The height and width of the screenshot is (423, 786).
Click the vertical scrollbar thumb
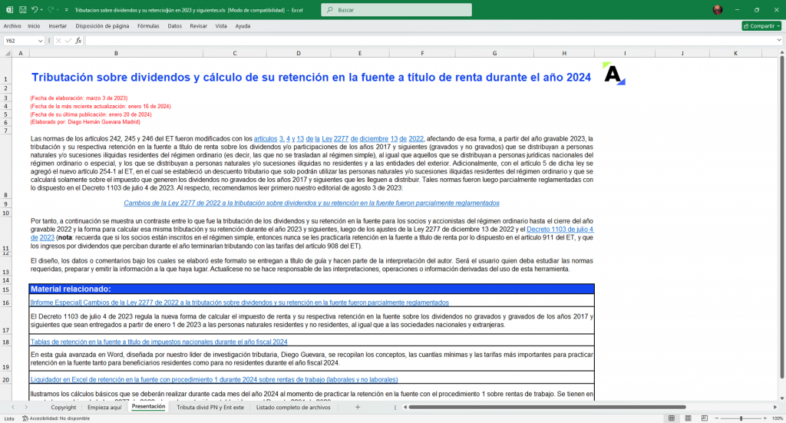coord(781,218)
